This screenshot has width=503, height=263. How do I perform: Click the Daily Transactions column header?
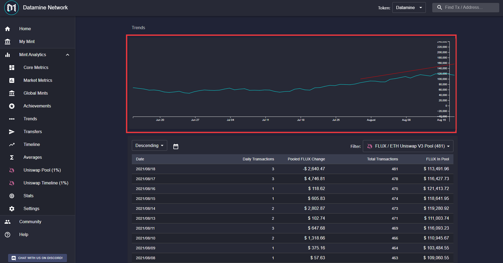coord(258,159)
